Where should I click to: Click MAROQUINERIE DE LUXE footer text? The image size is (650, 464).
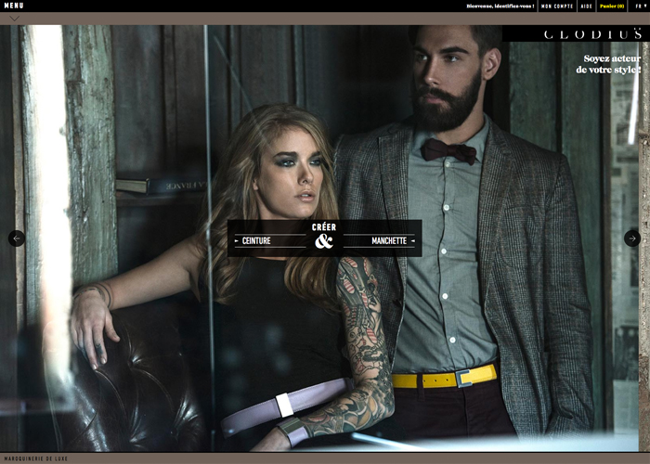[35, 458]
